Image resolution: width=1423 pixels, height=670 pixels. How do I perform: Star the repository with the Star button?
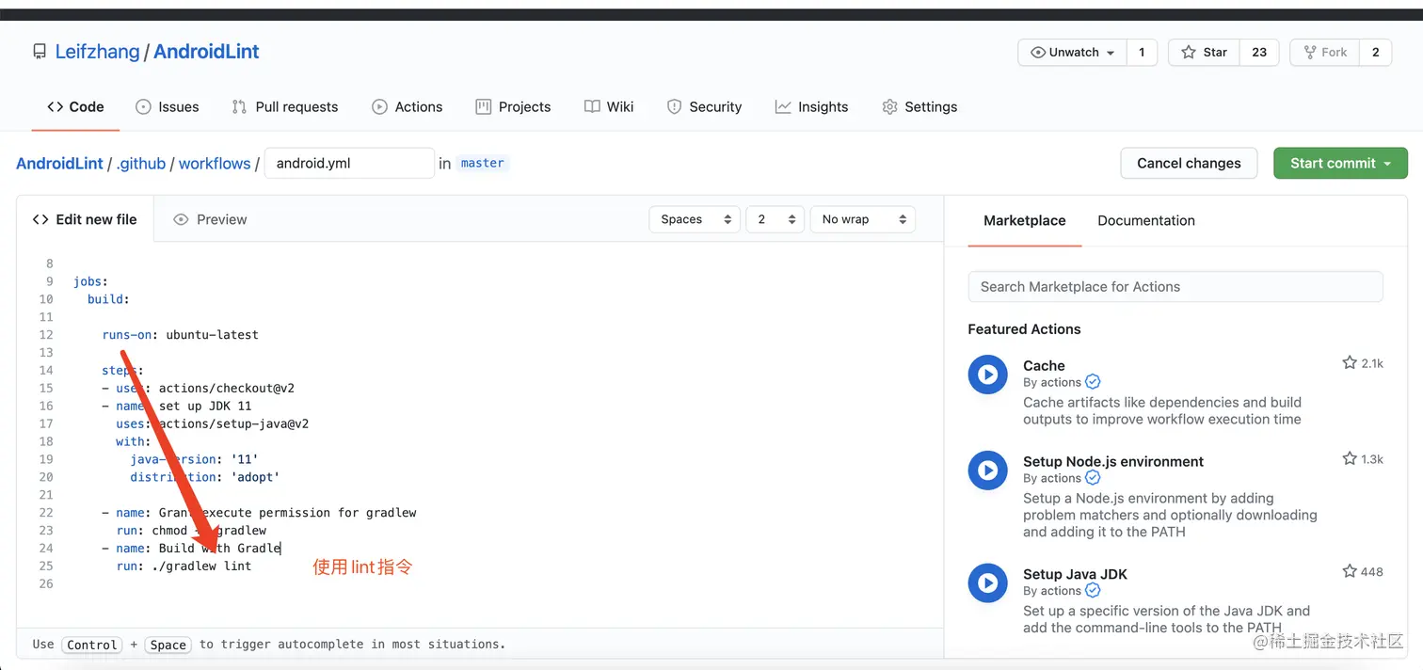pyautogui.click(x=1204, y=53)
